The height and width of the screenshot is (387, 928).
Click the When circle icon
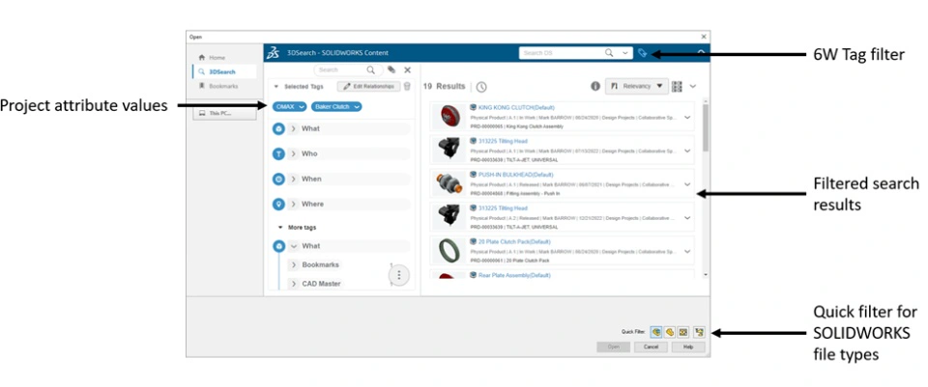[x=278, y=180]
